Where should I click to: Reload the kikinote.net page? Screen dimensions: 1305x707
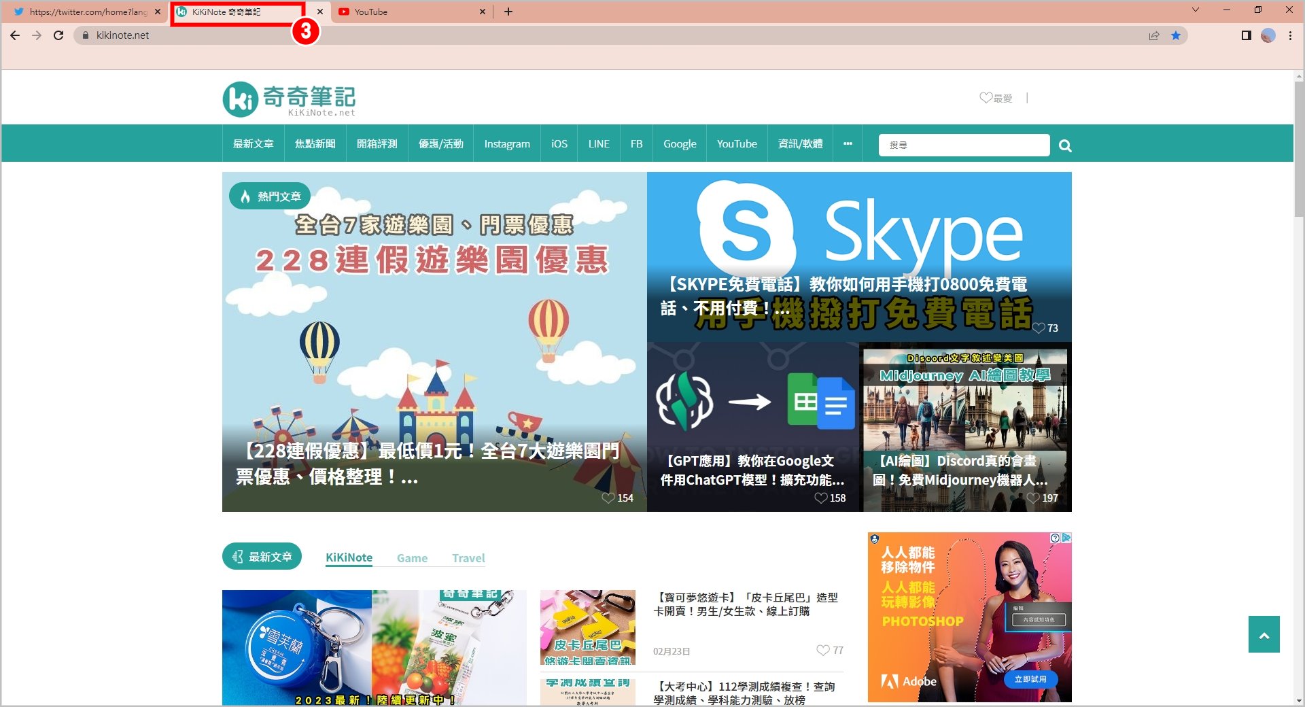58,35
